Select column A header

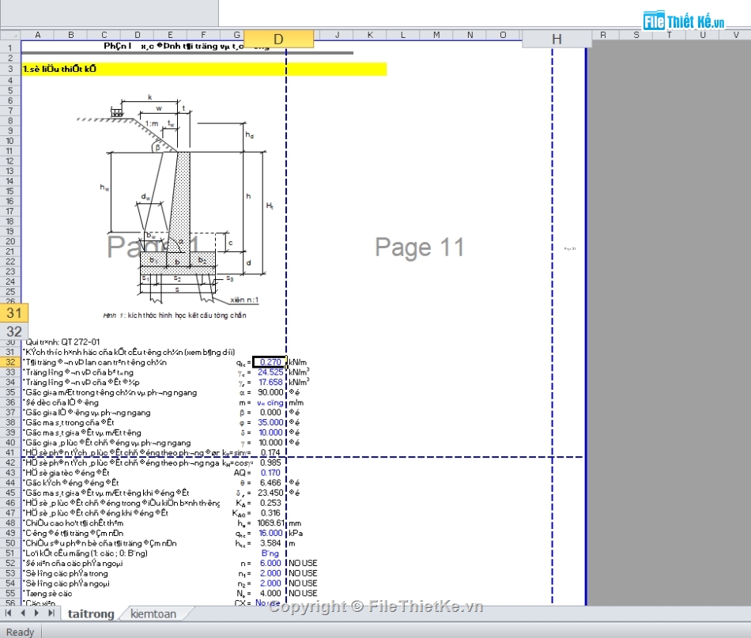click(37, 35)
